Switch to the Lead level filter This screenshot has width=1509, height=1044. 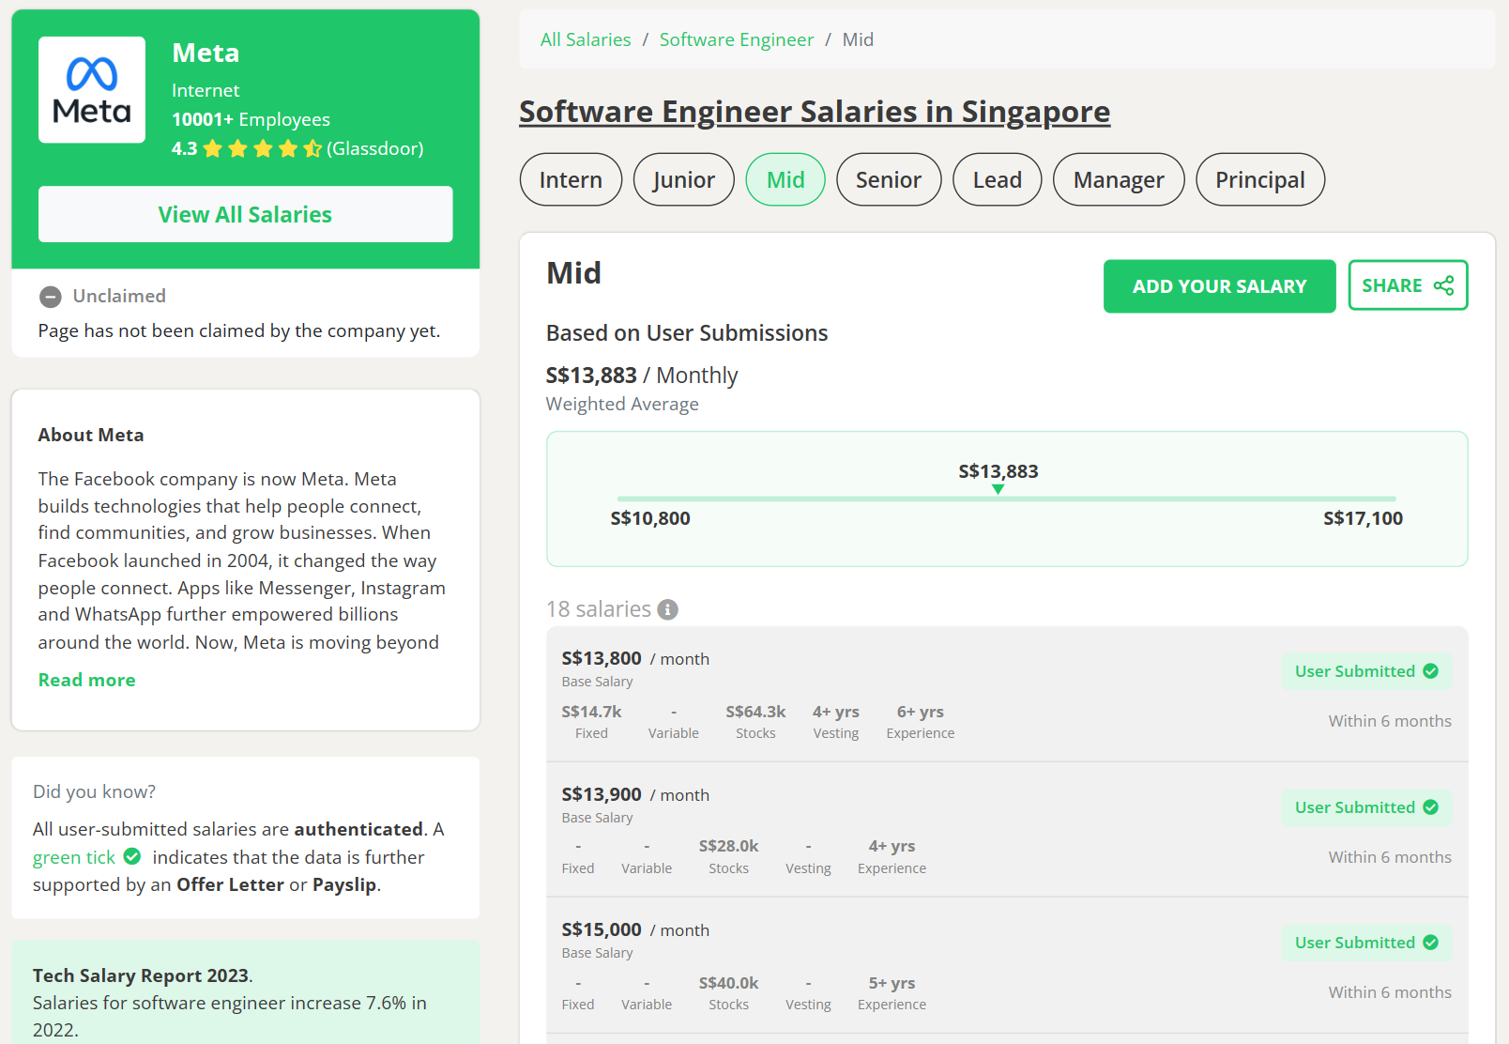(x=996, y=178)
